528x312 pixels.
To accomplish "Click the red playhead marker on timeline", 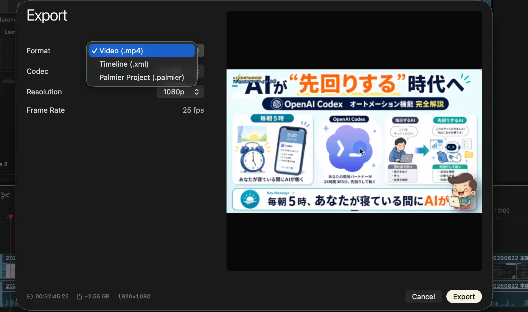I will point(11,217).
